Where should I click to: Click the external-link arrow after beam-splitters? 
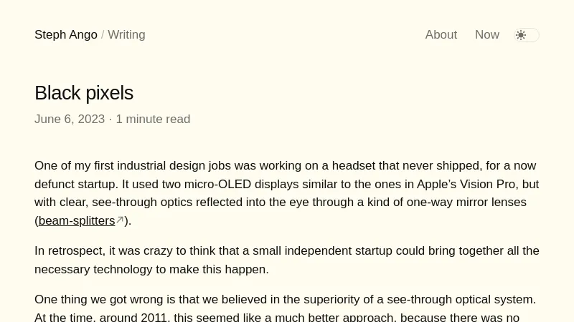pos(120,220)
